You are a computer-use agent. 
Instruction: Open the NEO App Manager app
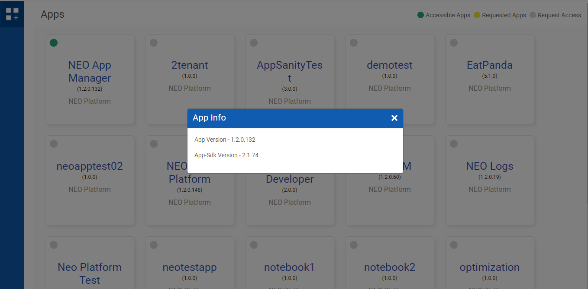point(90,72)
